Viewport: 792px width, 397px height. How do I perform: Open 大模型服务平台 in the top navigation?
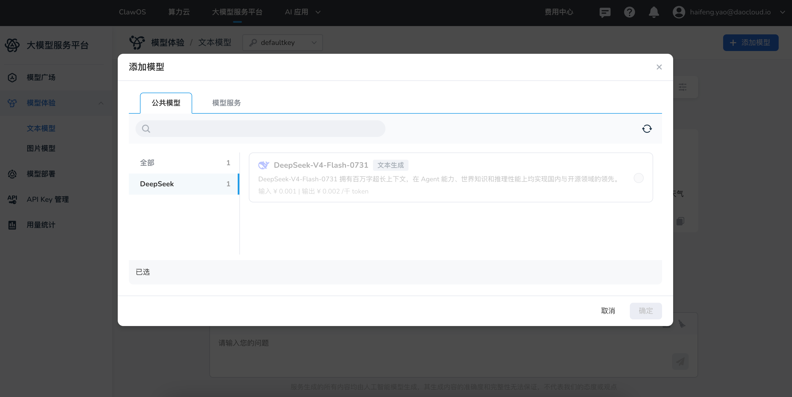[x=237, y=12]
